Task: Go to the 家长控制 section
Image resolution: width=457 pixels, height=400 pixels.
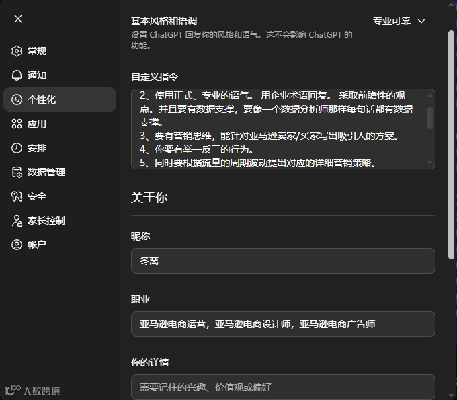Action: pyautogui.click(x=60, y=221)
